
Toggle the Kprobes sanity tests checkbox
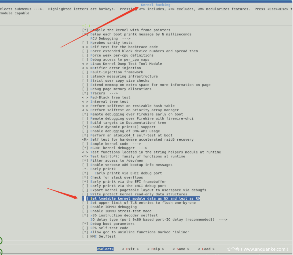coord(85,43)
